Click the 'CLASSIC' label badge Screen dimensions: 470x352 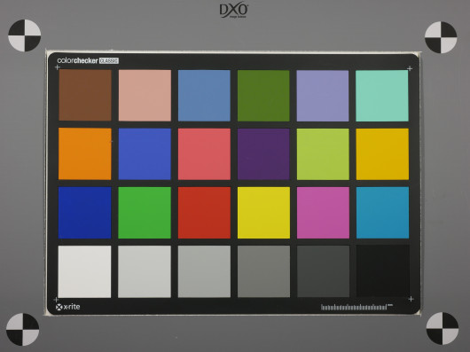click(x=109, y=61)
